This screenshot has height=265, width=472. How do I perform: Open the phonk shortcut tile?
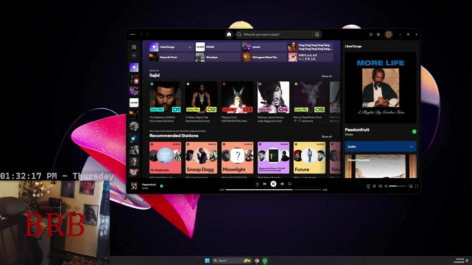click(x=264, y=47)
